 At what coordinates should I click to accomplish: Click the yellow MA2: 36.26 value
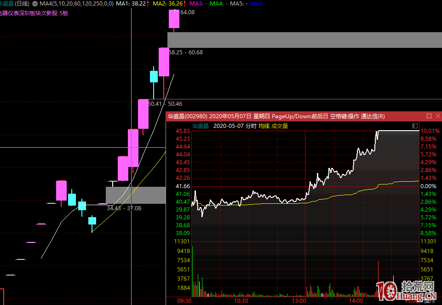[x=168, y=4]
